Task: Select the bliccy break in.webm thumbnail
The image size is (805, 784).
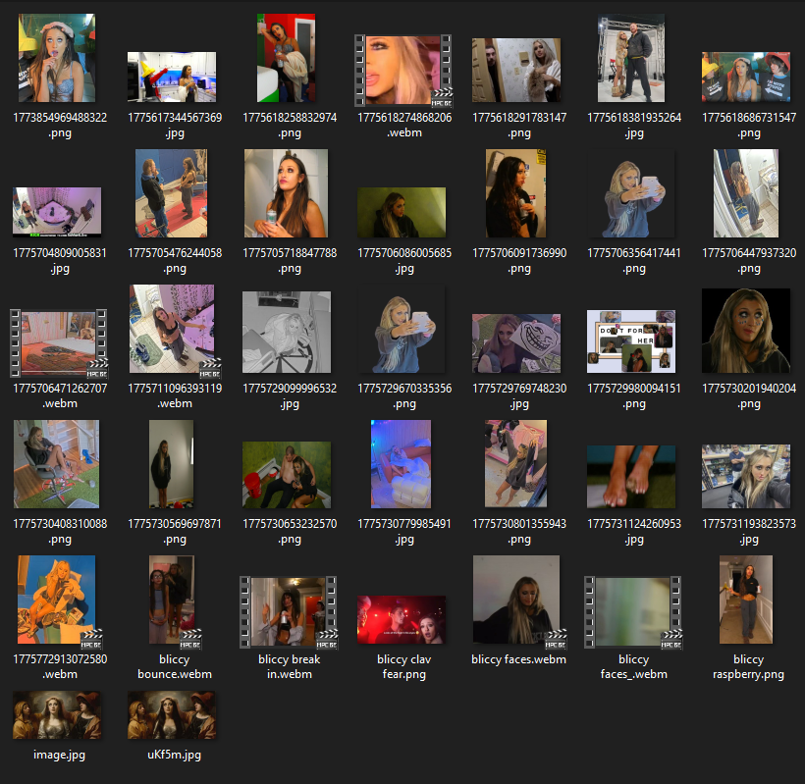Action: (289, 612)
